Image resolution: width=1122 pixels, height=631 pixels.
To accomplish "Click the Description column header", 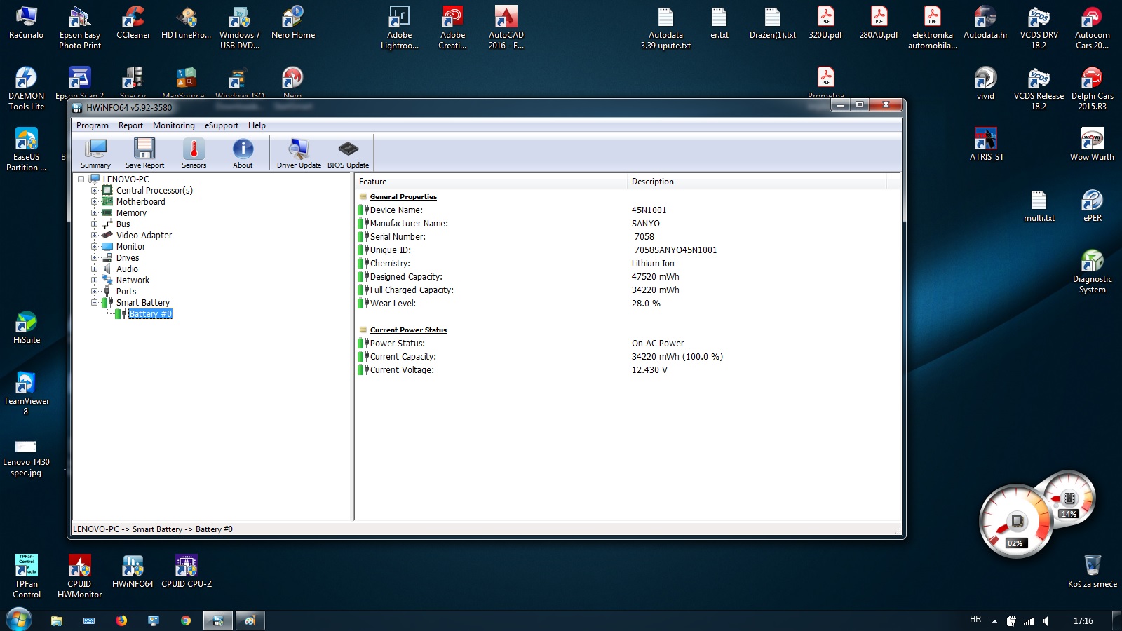I will pyautogui.click(x=757, y=182).
